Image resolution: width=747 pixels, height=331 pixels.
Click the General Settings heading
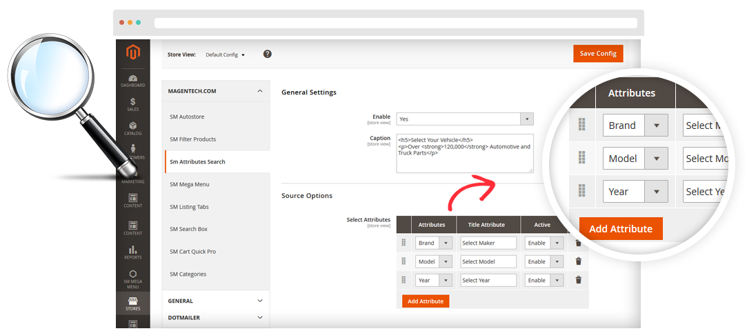309,92
